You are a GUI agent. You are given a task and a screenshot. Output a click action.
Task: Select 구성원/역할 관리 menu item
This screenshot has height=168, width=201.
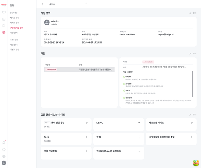coord(17,28)
